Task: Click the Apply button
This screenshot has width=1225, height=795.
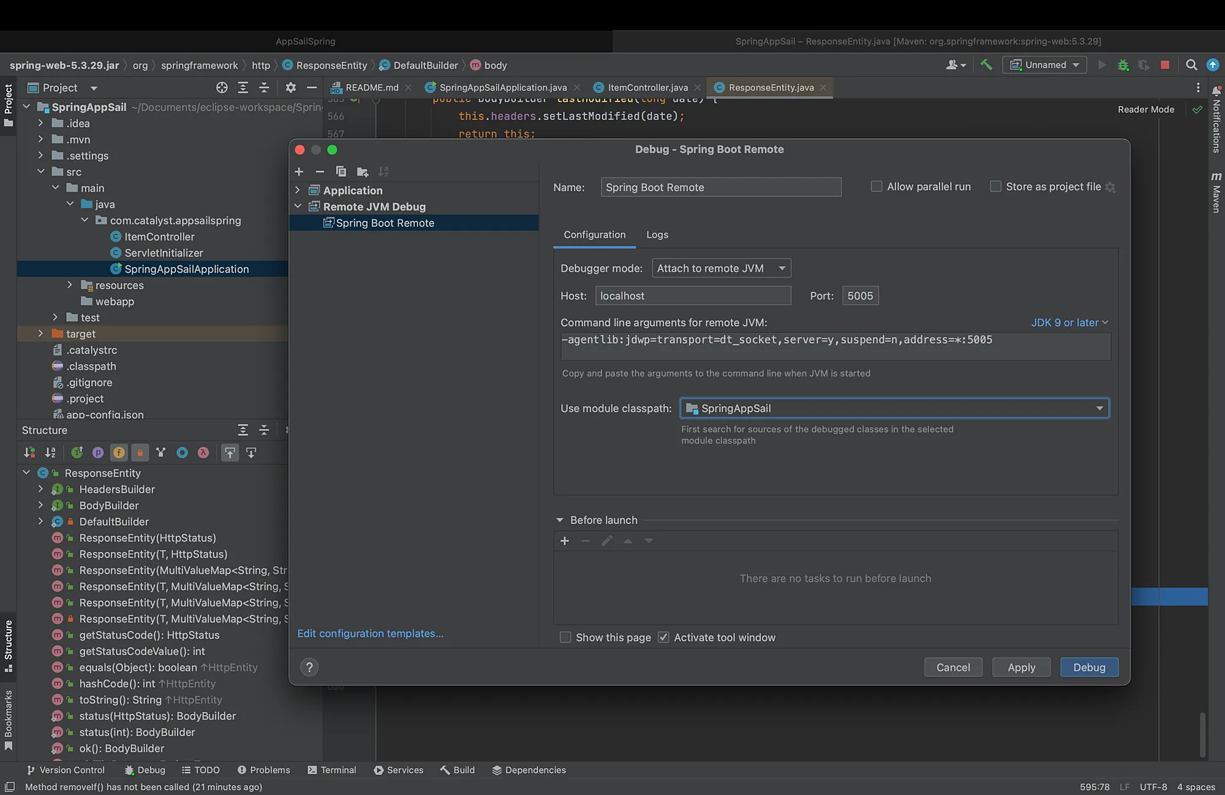Action: [x=1021, y=667]
